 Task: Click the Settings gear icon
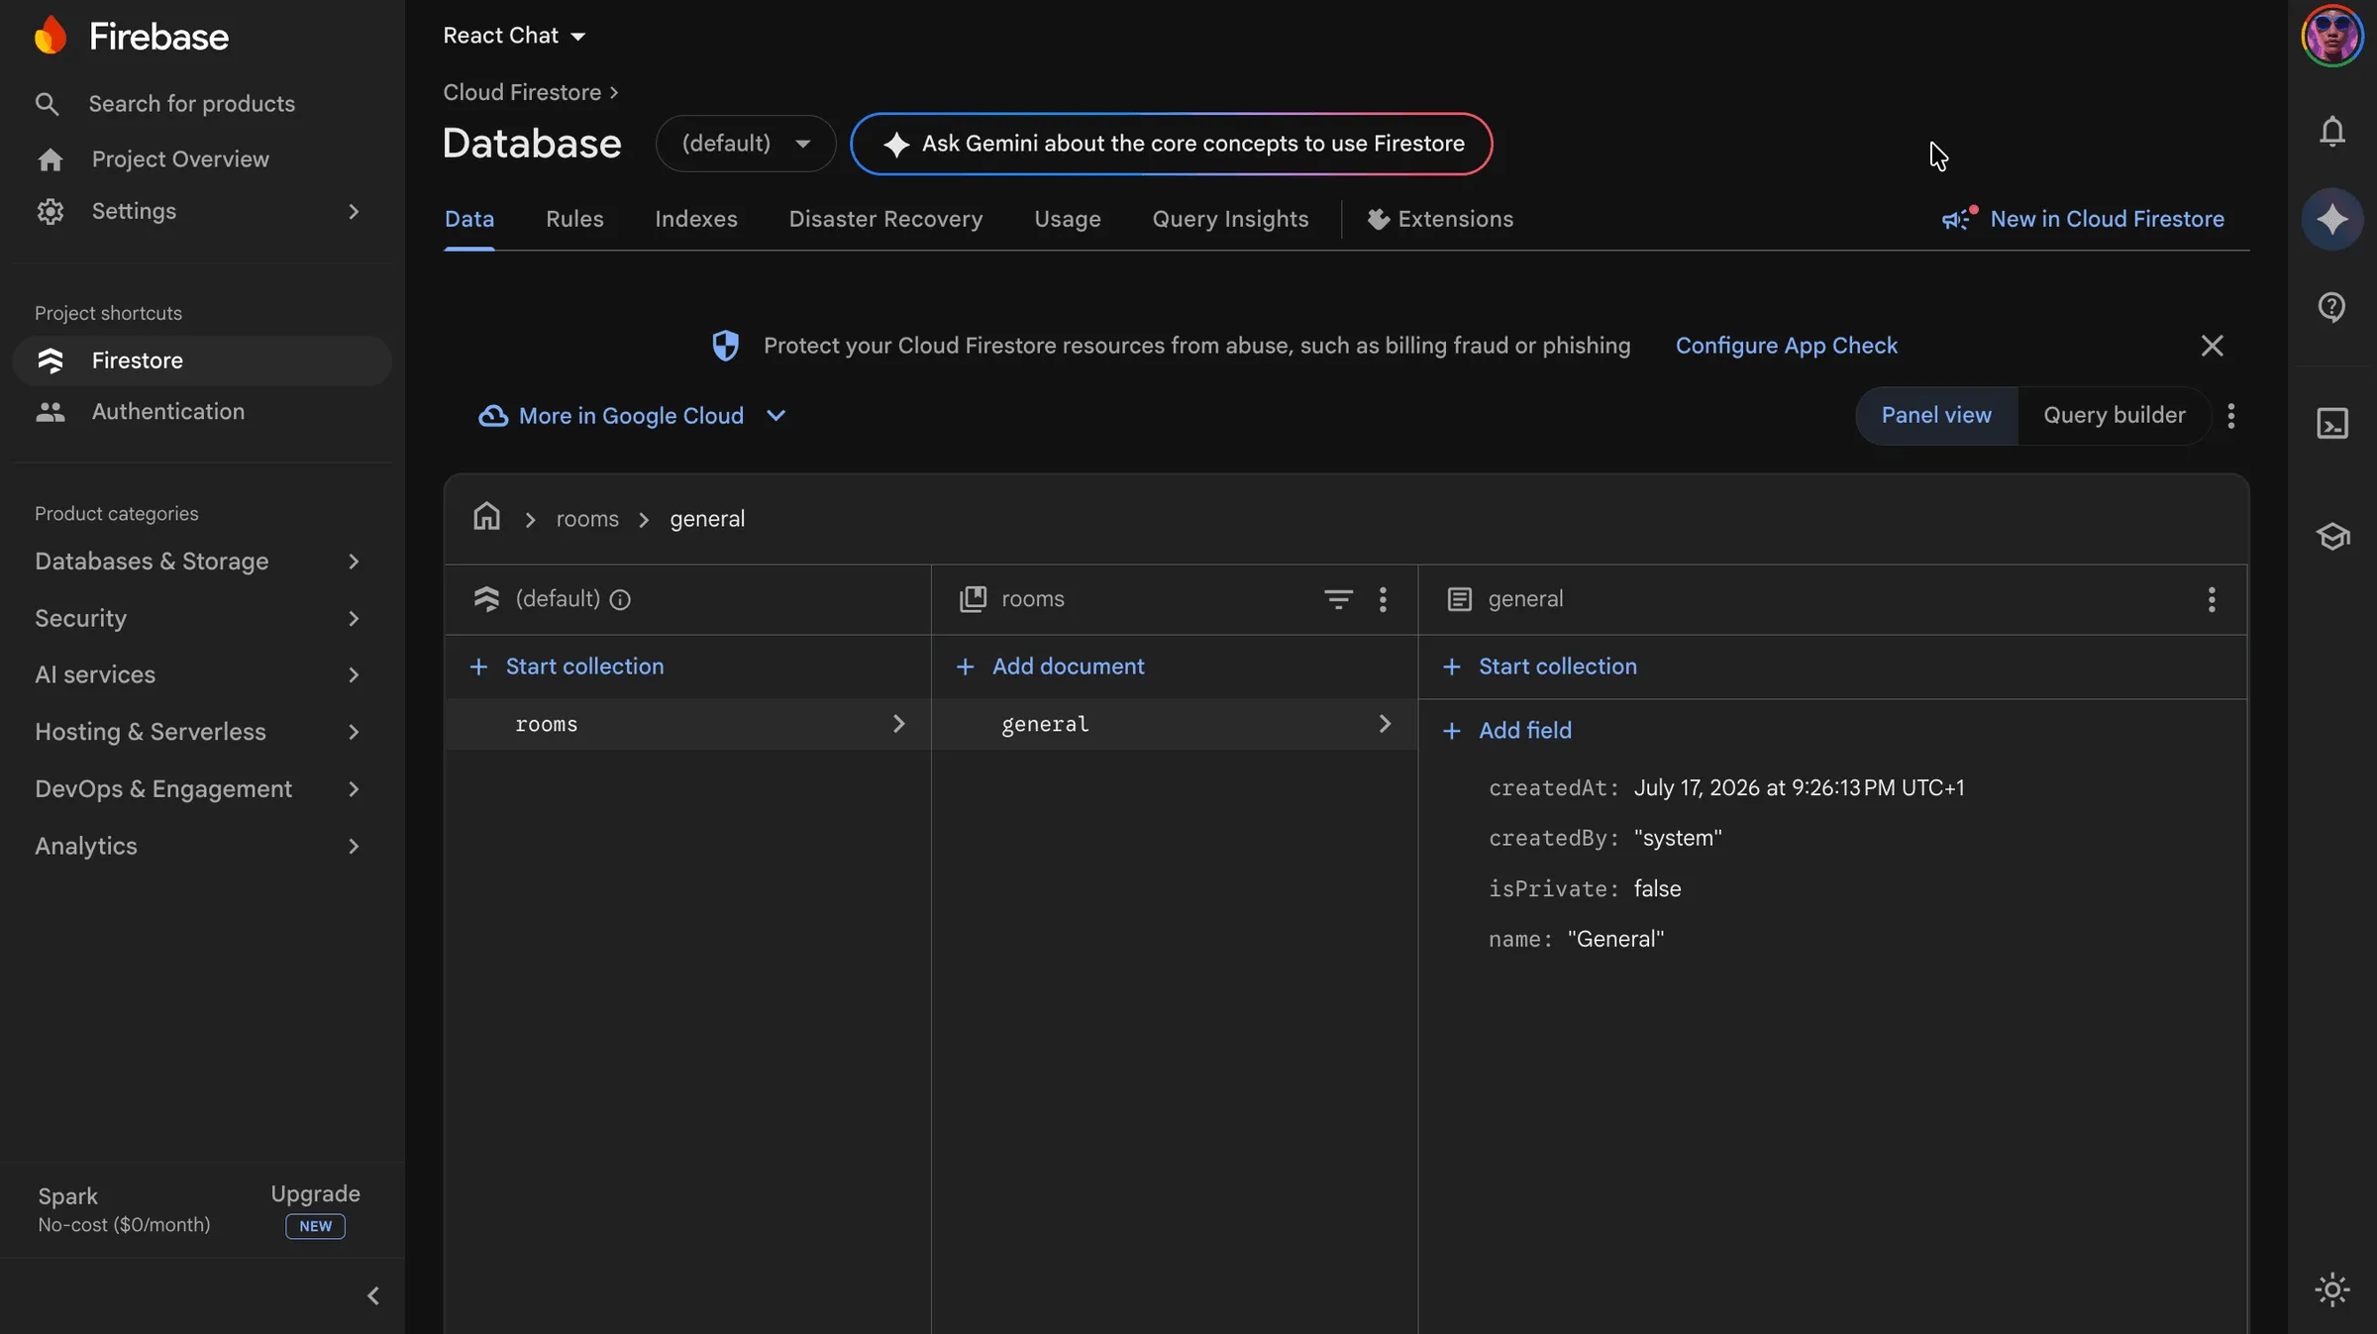[x=51, y=211]
